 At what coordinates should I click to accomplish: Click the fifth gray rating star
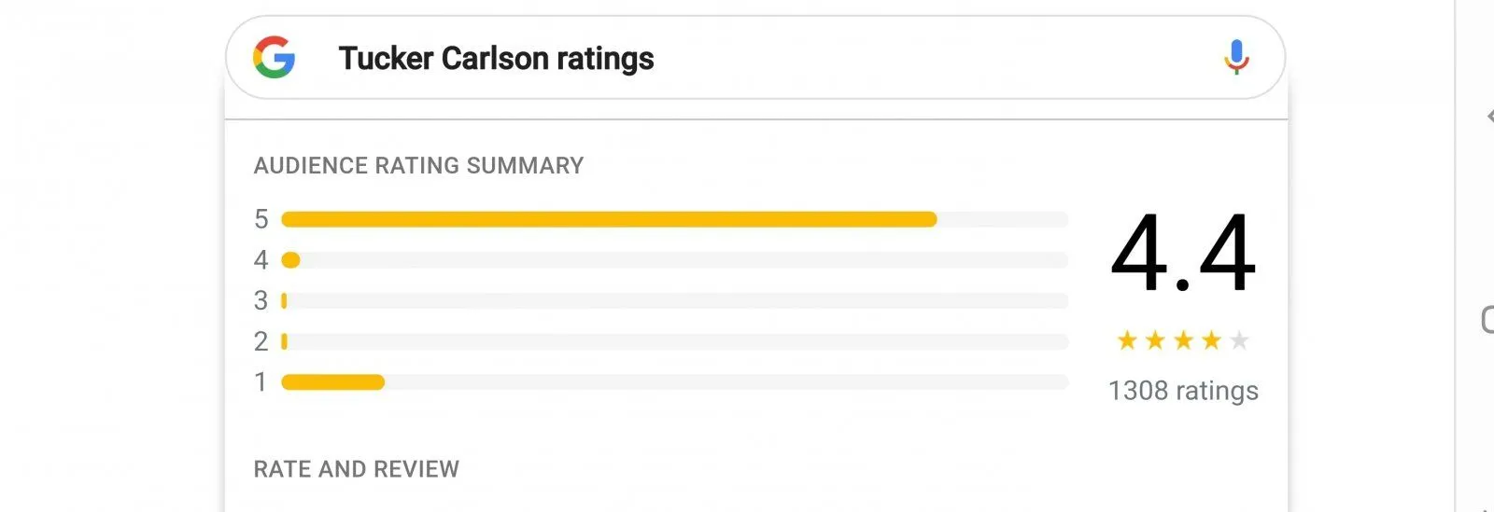1239,340
